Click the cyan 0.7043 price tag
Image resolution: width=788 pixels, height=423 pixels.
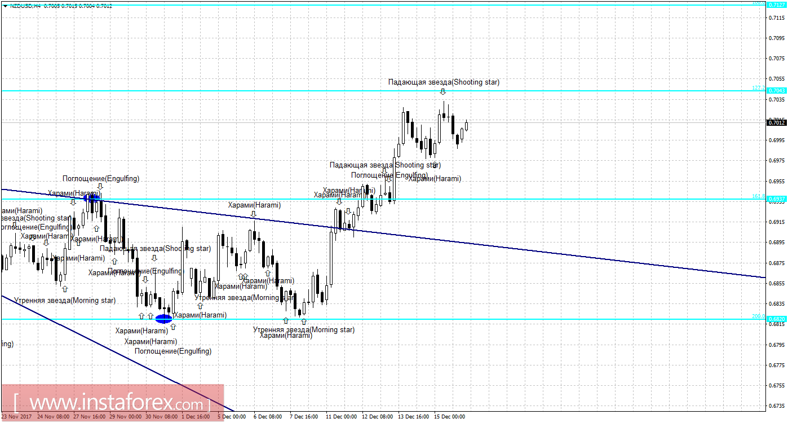point(776,91)
